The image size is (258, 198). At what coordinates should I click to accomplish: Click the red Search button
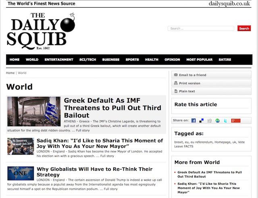[244, 28]
